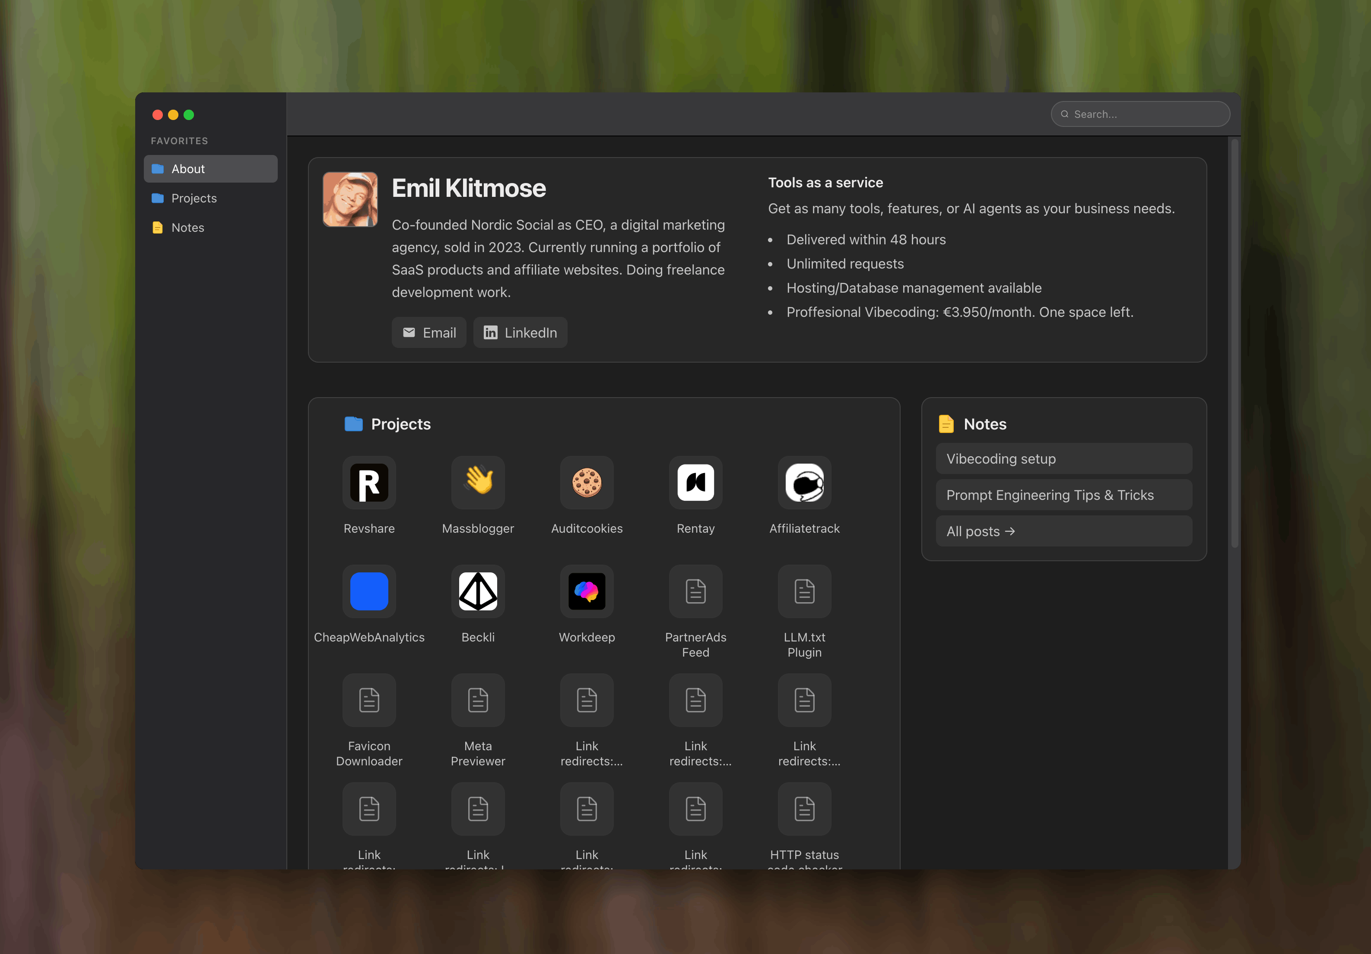View All posts link
The height and width of the screenshot is (954, 1371).
click(1064, 531)
